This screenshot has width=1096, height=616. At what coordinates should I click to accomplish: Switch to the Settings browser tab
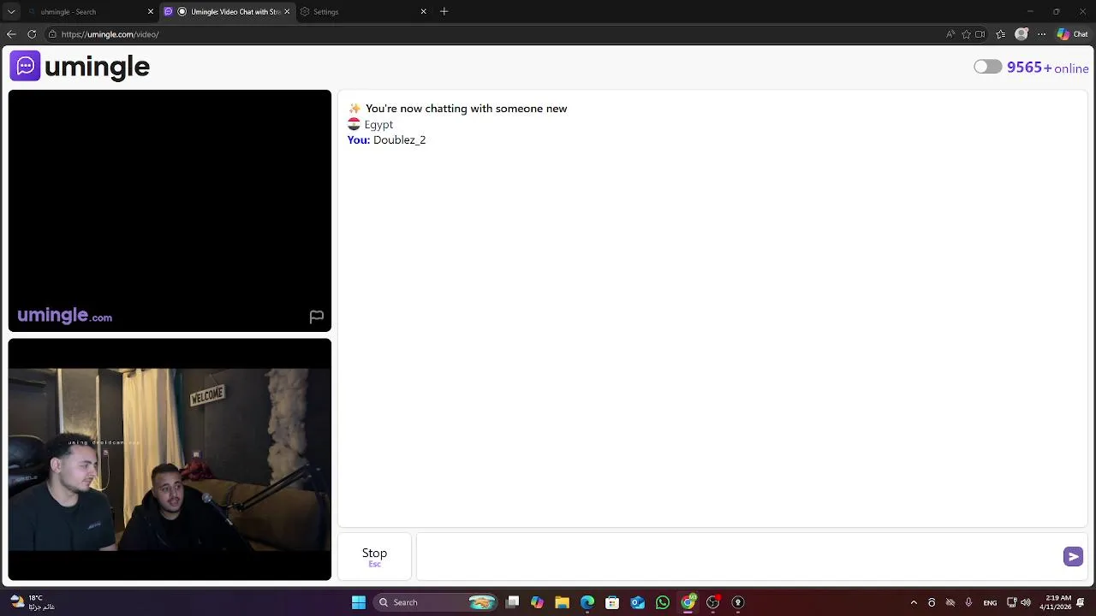[x=360, y=12]
